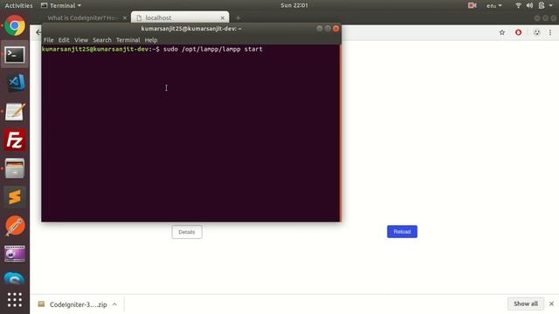The image size is (559, 314).
Task: Click Show all downloads
Action: click(526, 304)
